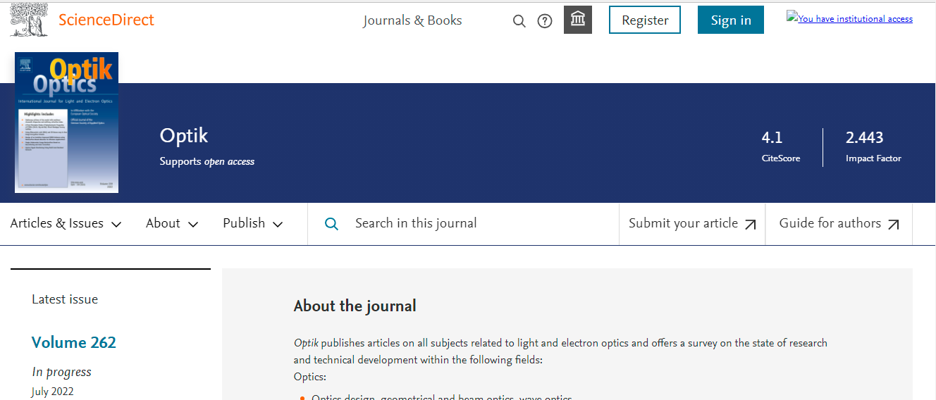Expand the About menu
936x400 pixels.
coord(172,223)
